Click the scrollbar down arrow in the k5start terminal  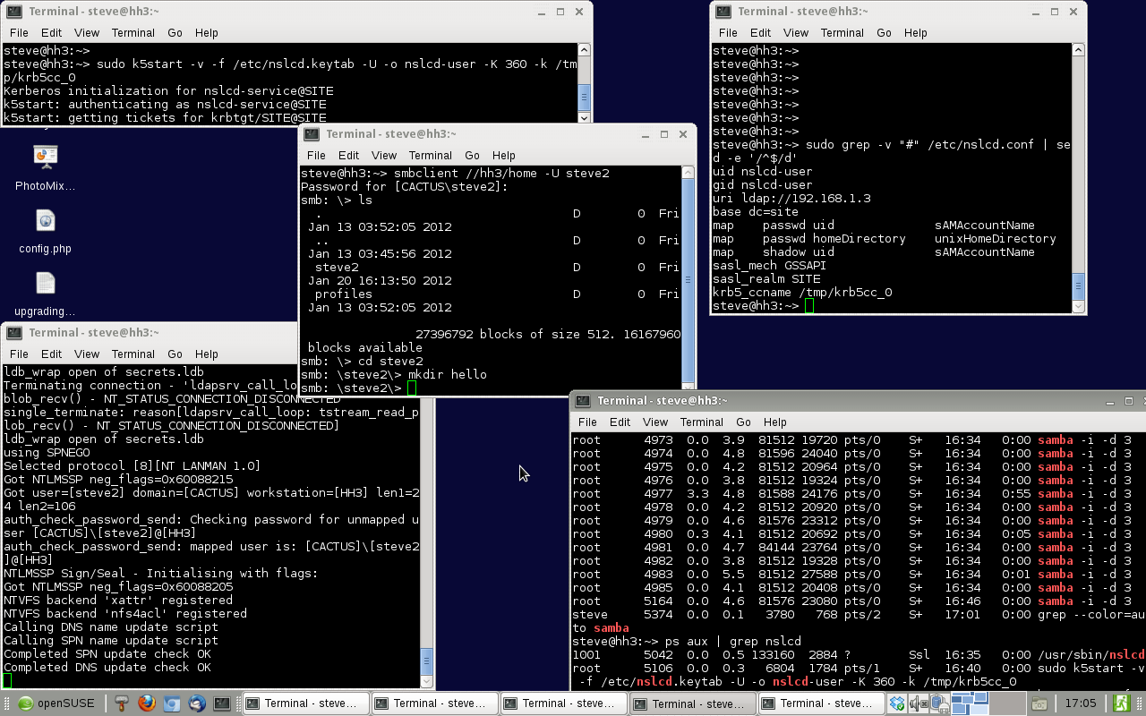[584, 117]
